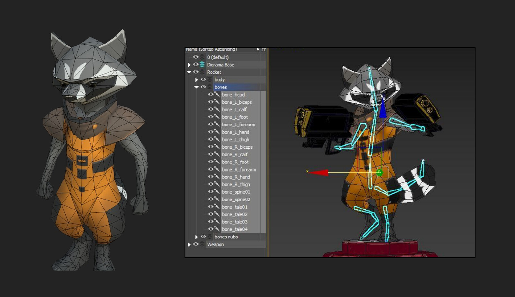The height and width of the screenshot is (297, 515).
Task: Collapse the Rocket layer tree
Action: click(189, 72)
